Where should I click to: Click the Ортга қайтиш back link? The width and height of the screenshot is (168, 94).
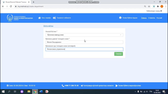pyautogui.click(x=48, y=26)
